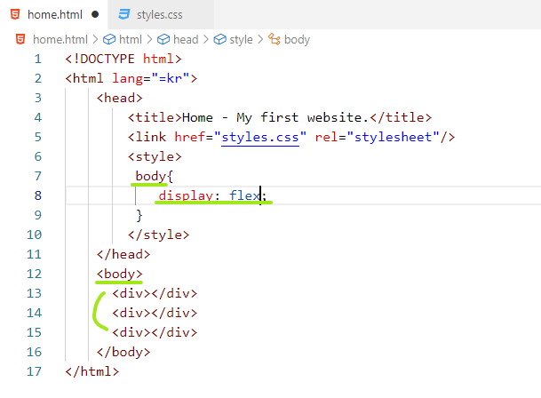Select home.html in the breadcrumb
The height and width of the screenshot is (398, 541).
pos(60,39)
